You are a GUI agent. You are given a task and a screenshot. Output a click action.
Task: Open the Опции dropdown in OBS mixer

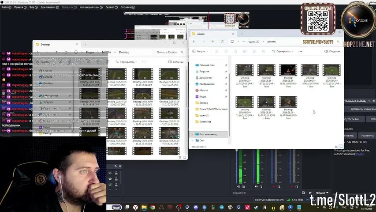322,193
